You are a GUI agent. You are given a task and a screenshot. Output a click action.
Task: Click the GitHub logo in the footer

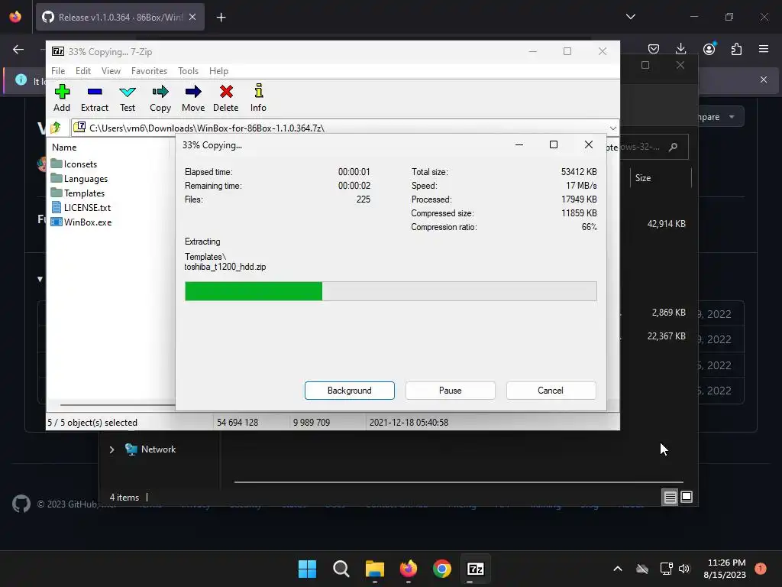pos(21,504)
